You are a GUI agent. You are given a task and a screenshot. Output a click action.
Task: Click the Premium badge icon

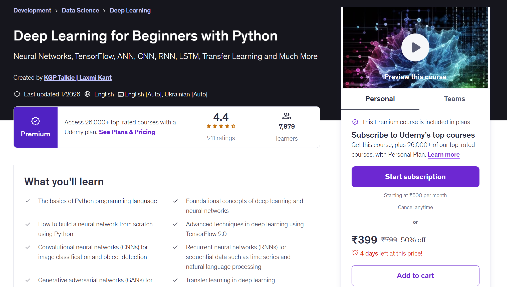tap(35, 121)
